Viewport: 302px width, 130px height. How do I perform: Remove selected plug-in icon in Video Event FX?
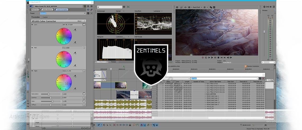(91, 10)
